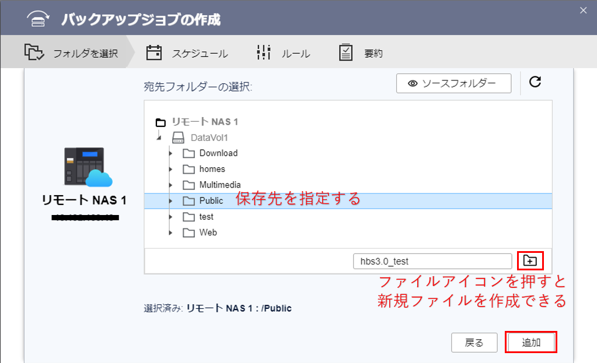This screenshot has height=363, width=597.
Task: Expand the test folder arrow
Action: [170, 217]
